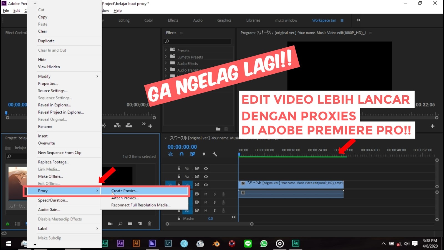Screen dimensions: 444x250
Task: Open the Windows Start menu
Action: click(8, 244)
